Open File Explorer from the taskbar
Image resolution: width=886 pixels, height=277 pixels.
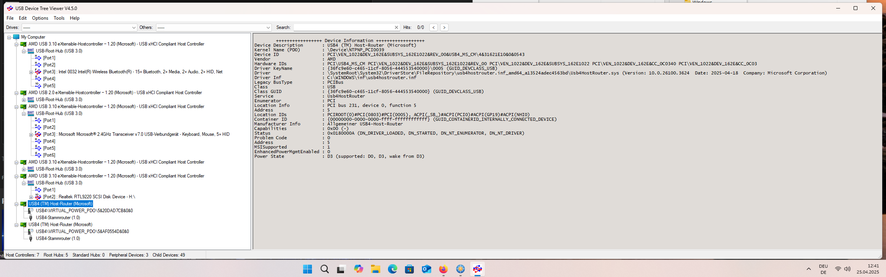376,269
